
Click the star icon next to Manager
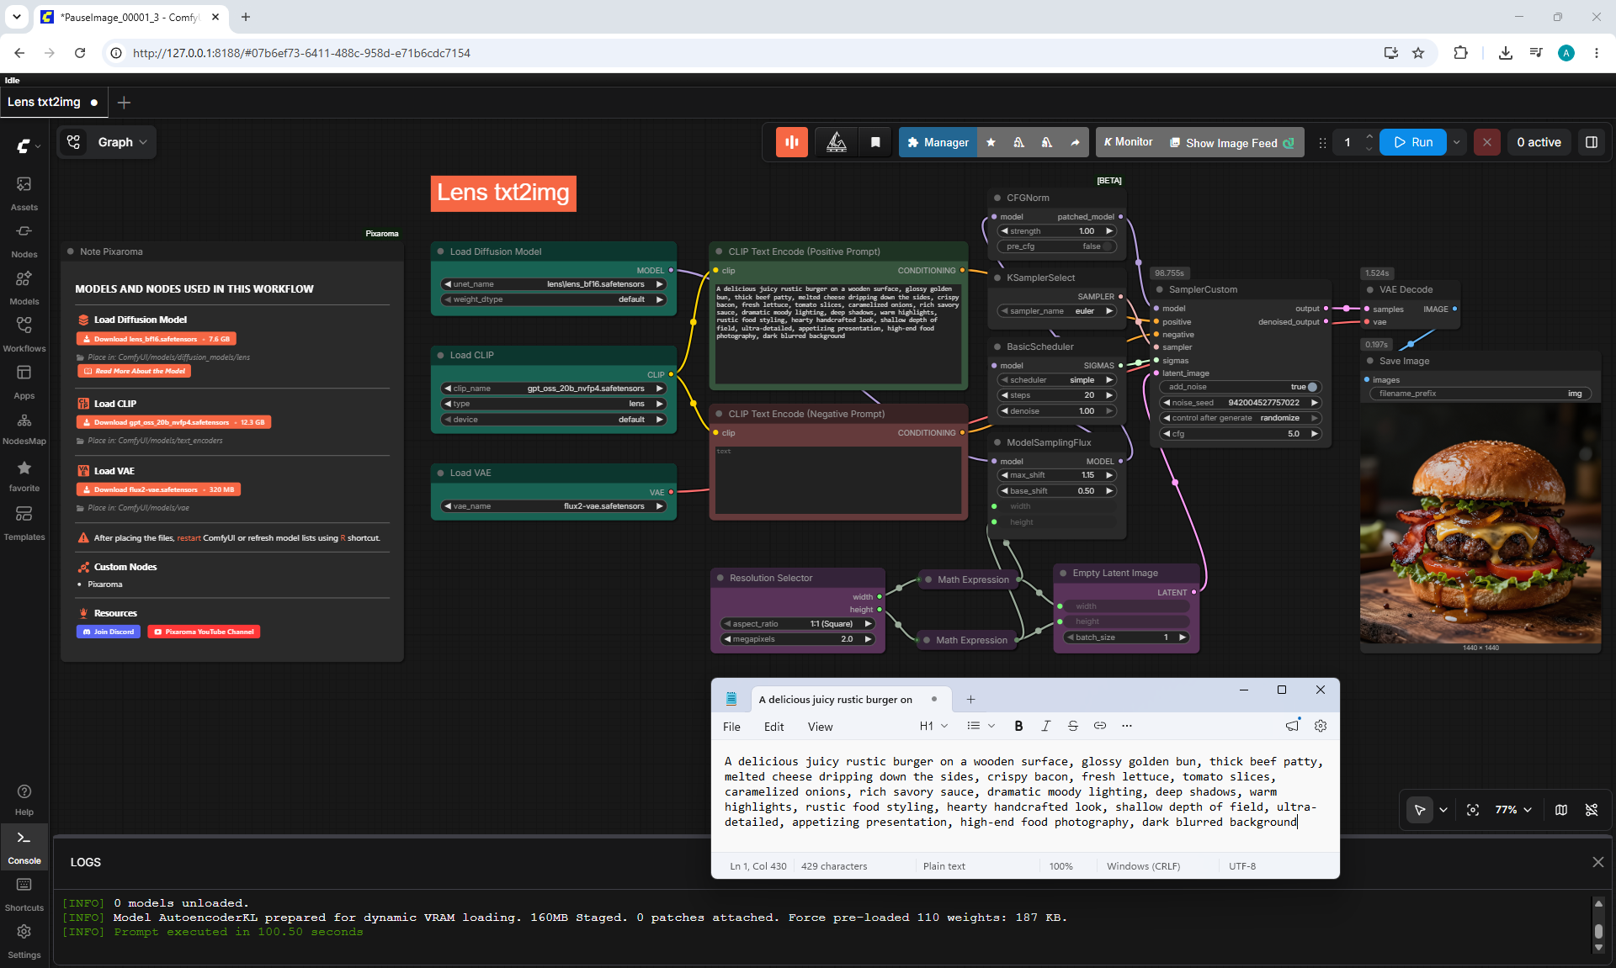click(991, 142)
